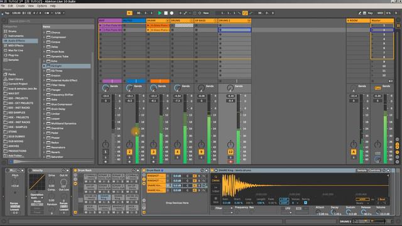Unfold the SKANK track with header arrow
Screen dimensions: 402x226
pyautogui.click(x=168, y=21)
